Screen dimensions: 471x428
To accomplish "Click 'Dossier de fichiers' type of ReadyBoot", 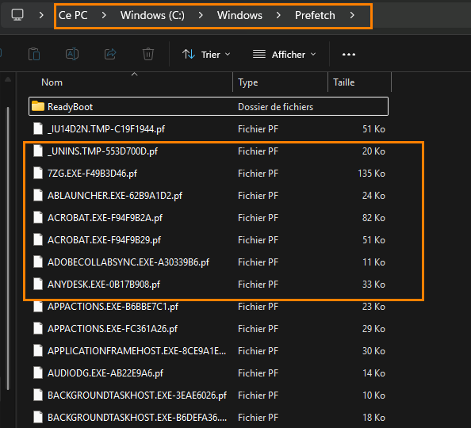I will tap(275, 107).
